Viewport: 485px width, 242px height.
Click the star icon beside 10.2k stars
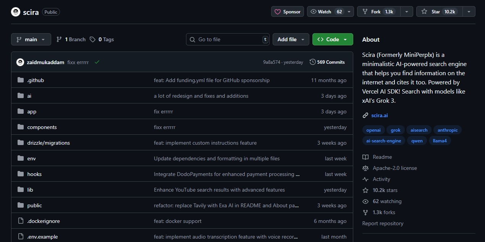point(365,190)
